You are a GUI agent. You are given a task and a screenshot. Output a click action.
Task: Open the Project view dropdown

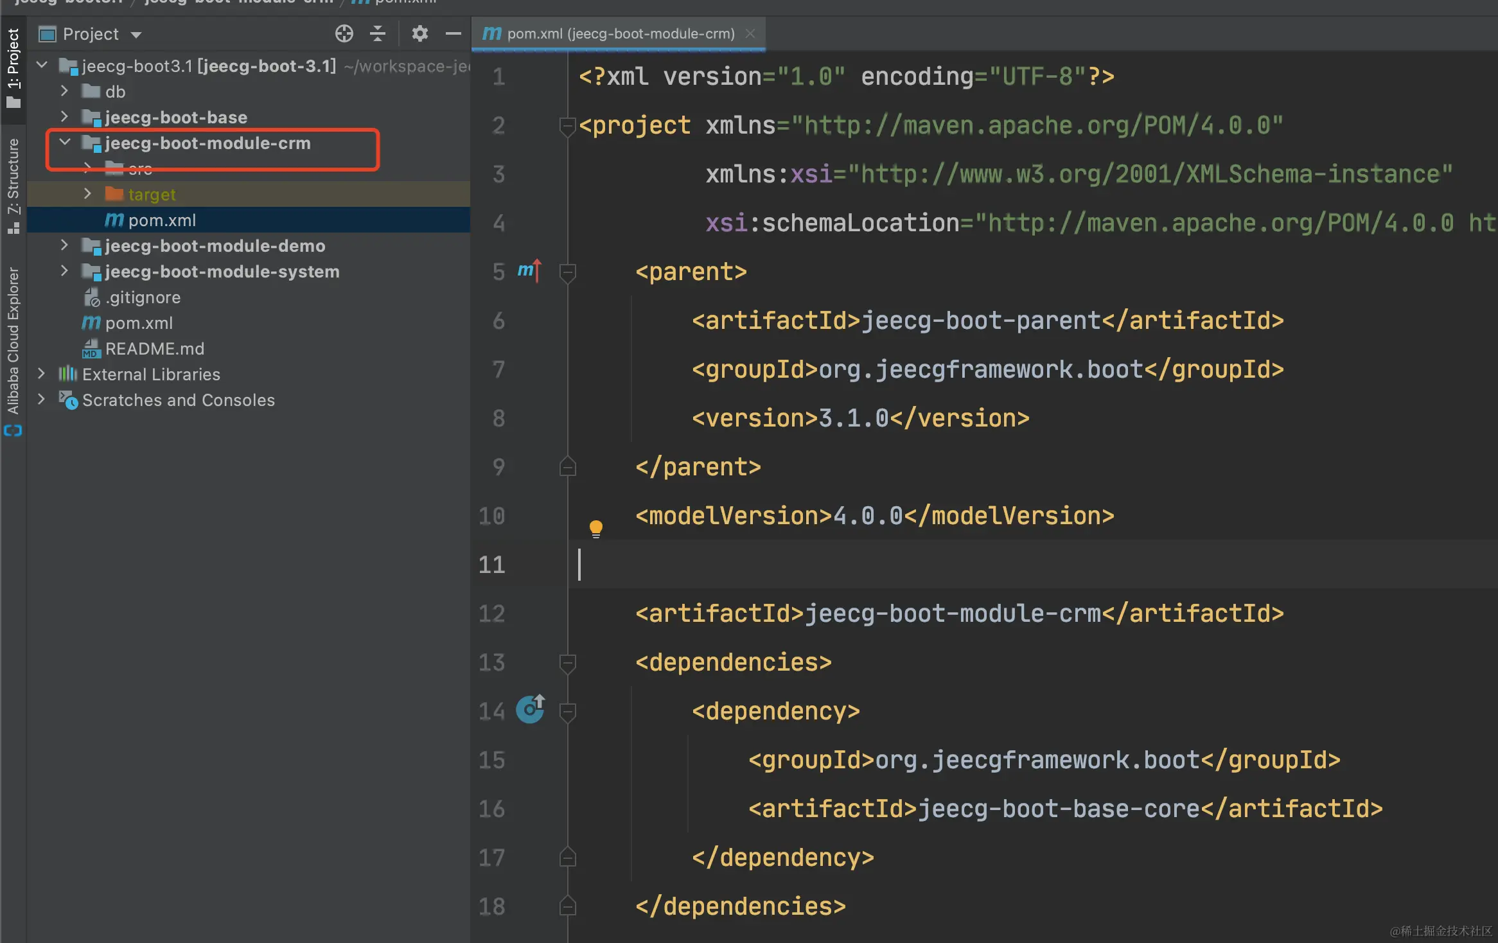point(136,35)
